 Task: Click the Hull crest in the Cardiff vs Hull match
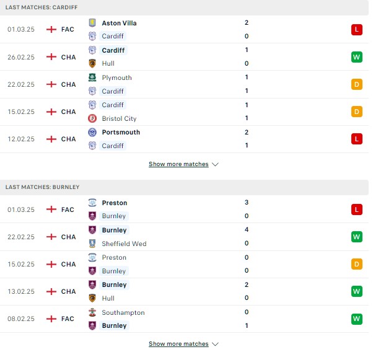tap(92, 64)
